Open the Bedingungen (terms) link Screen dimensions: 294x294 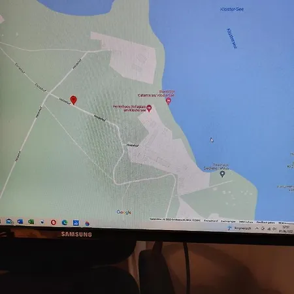(x=228, y=221)
